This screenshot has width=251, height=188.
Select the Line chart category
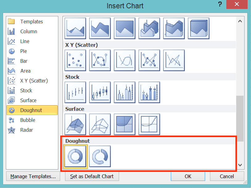coord(32,41)
